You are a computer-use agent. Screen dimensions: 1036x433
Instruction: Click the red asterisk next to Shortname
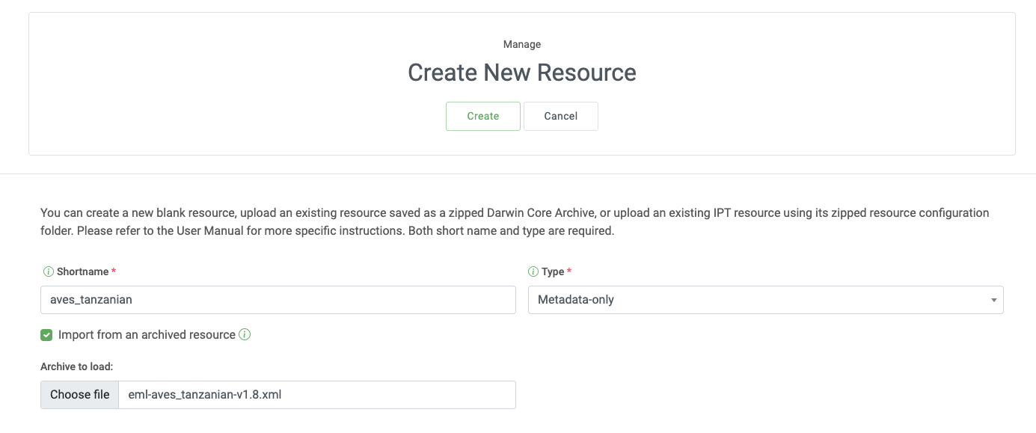tap(114, 271)
